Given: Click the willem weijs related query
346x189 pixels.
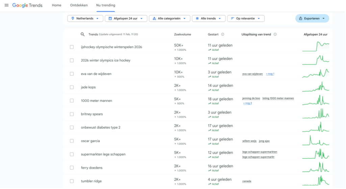Looking at the screenshot, I should pyautogui.click(x=249, y=141).
